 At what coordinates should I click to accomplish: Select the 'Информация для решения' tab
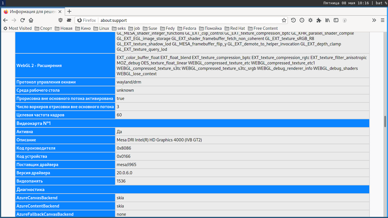(x=33, y=12)
